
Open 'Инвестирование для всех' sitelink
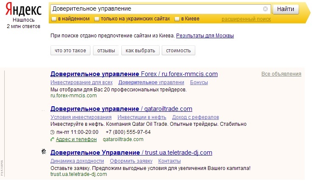82,82
